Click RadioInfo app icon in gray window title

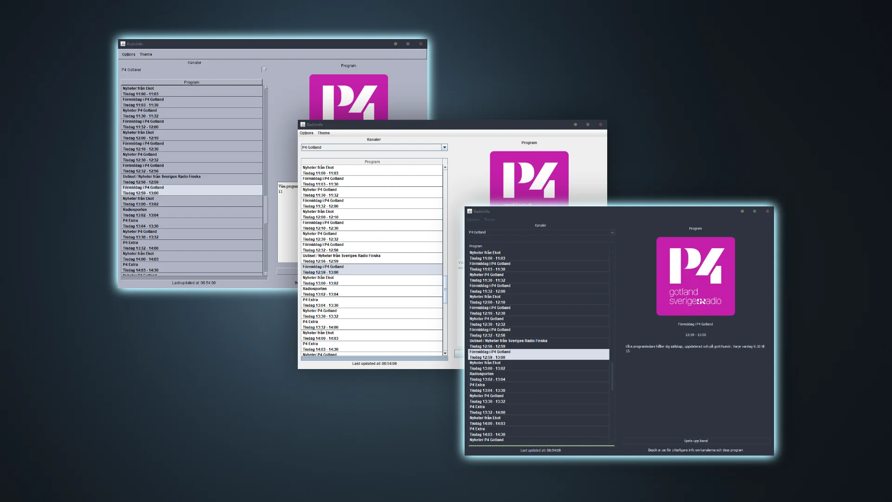123,44
